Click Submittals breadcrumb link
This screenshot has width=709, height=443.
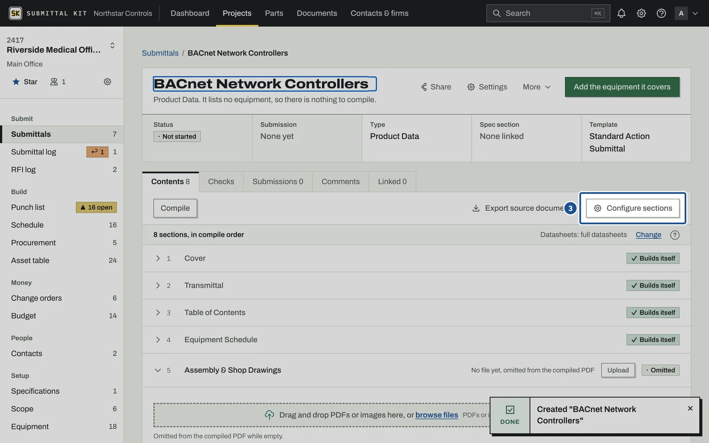pyautogui.click(x=160, y=53)
